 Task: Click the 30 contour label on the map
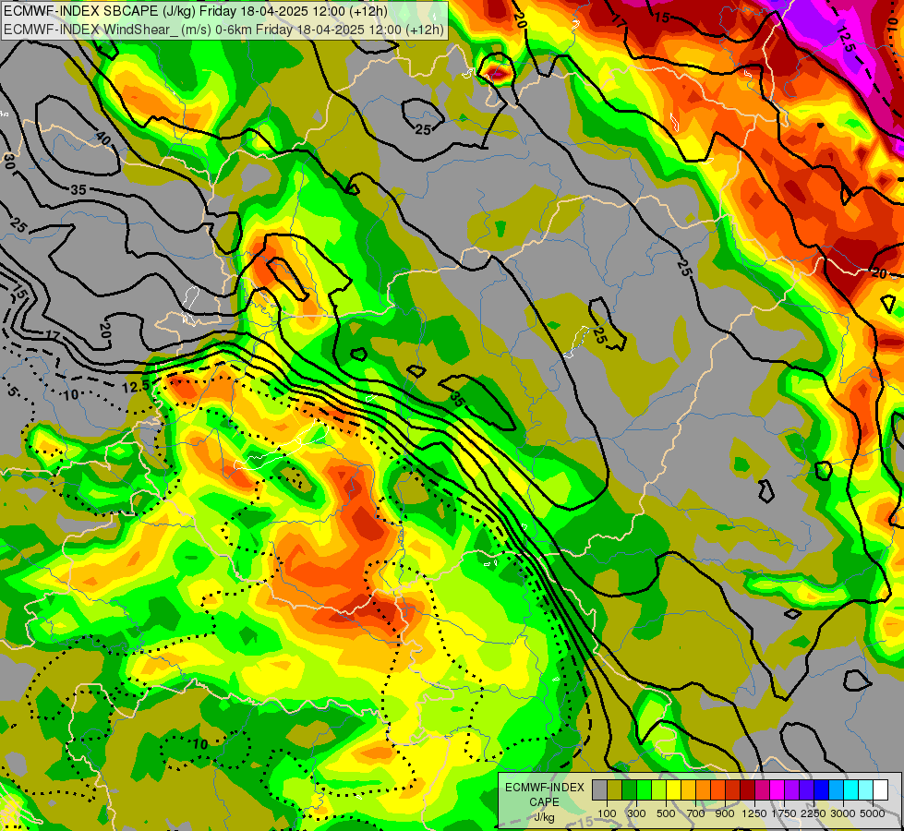click(8, 162)
